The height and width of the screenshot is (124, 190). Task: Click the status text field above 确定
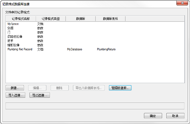point(95,106)
